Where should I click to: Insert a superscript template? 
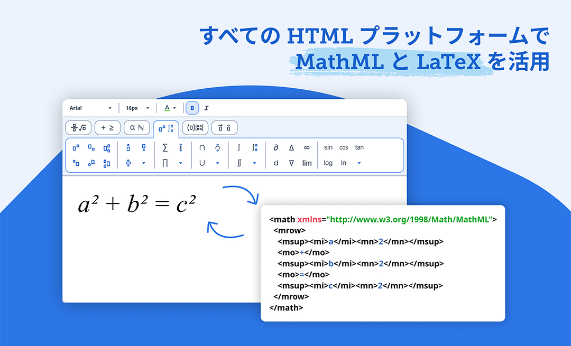(76, 148)
